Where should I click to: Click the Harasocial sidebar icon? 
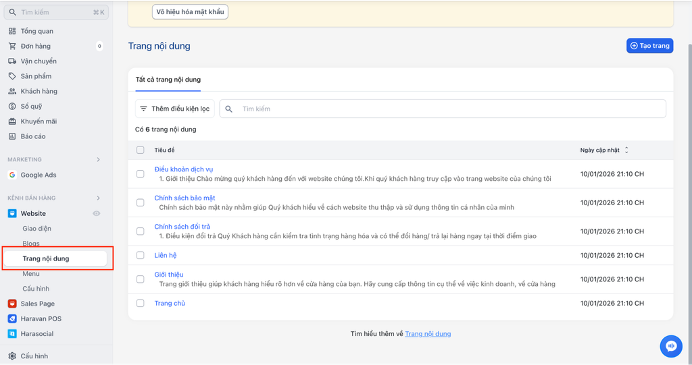12,334
